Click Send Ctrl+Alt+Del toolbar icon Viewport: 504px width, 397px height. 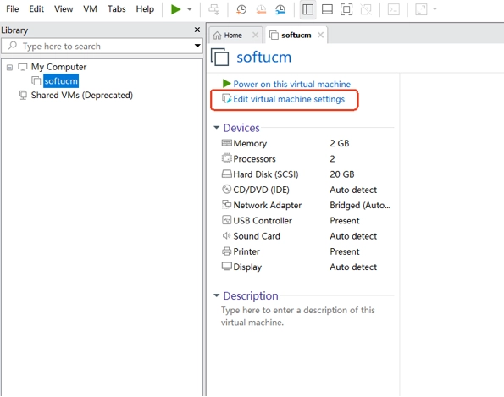pyautogui.click(x=214, y=9)
